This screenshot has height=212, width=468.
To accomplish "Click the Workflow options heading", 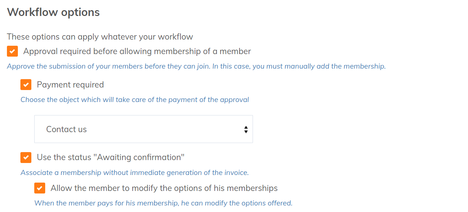I will tap(53, 12).
